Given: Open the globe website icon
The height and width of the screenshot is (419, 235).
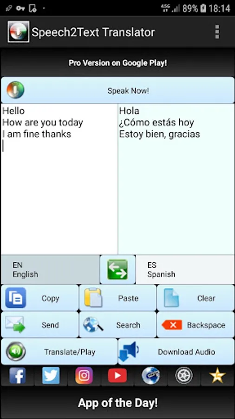Looking at the screenshot, I should coord(151,375).
